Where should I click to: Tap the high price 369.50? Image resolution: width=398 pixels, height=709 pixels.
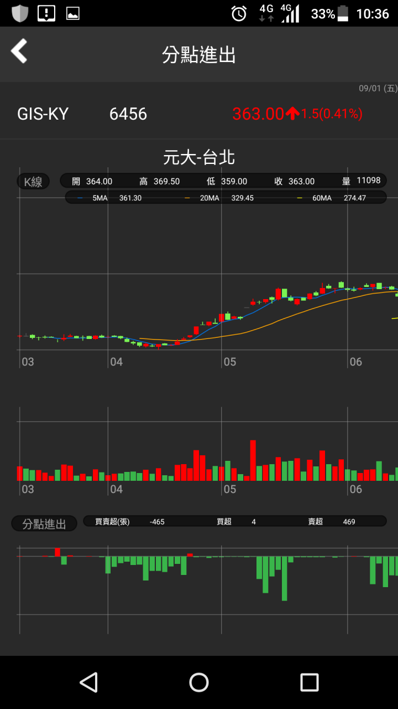pos(166,181)
